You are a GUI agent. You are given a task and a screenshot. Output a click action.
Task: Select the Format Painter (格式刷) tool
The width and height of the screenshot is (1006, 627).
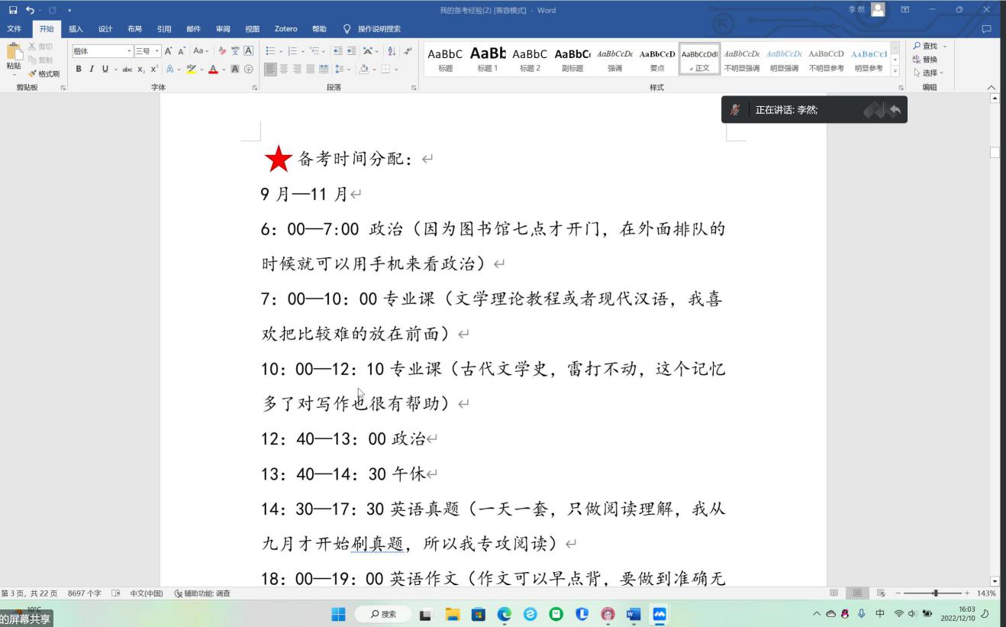click(x=42, y=73)
